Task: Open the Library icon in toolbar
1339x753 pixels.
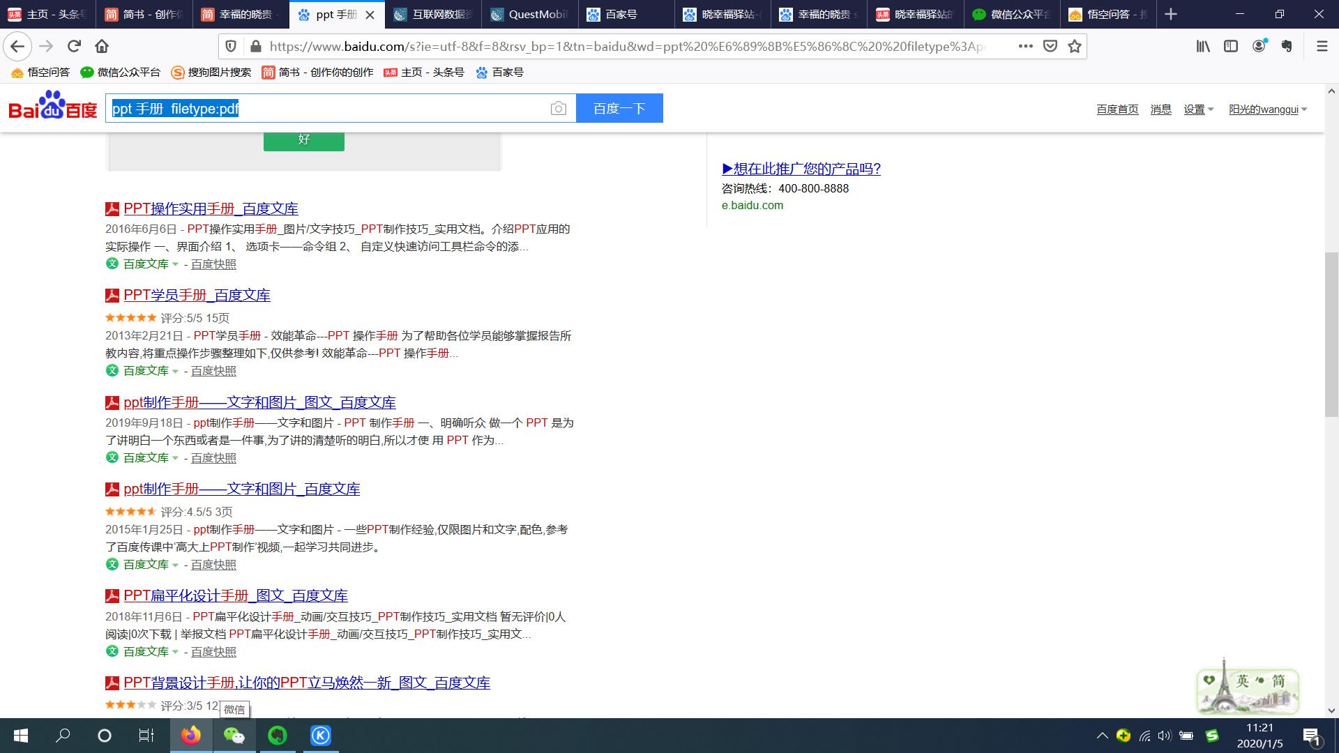Action: tap(1203, 46)
